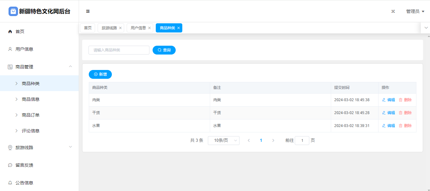Click the chat bubble icon for 留言反馈
Viewport: 430px width, 191px height.
(10, 165)
